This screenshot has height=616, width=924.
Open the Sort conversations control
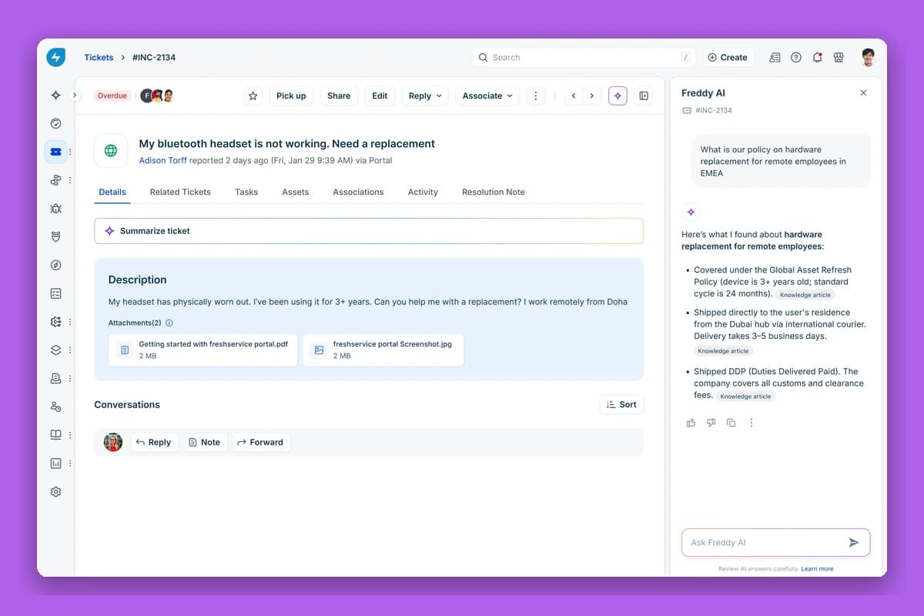coord(621,404)
